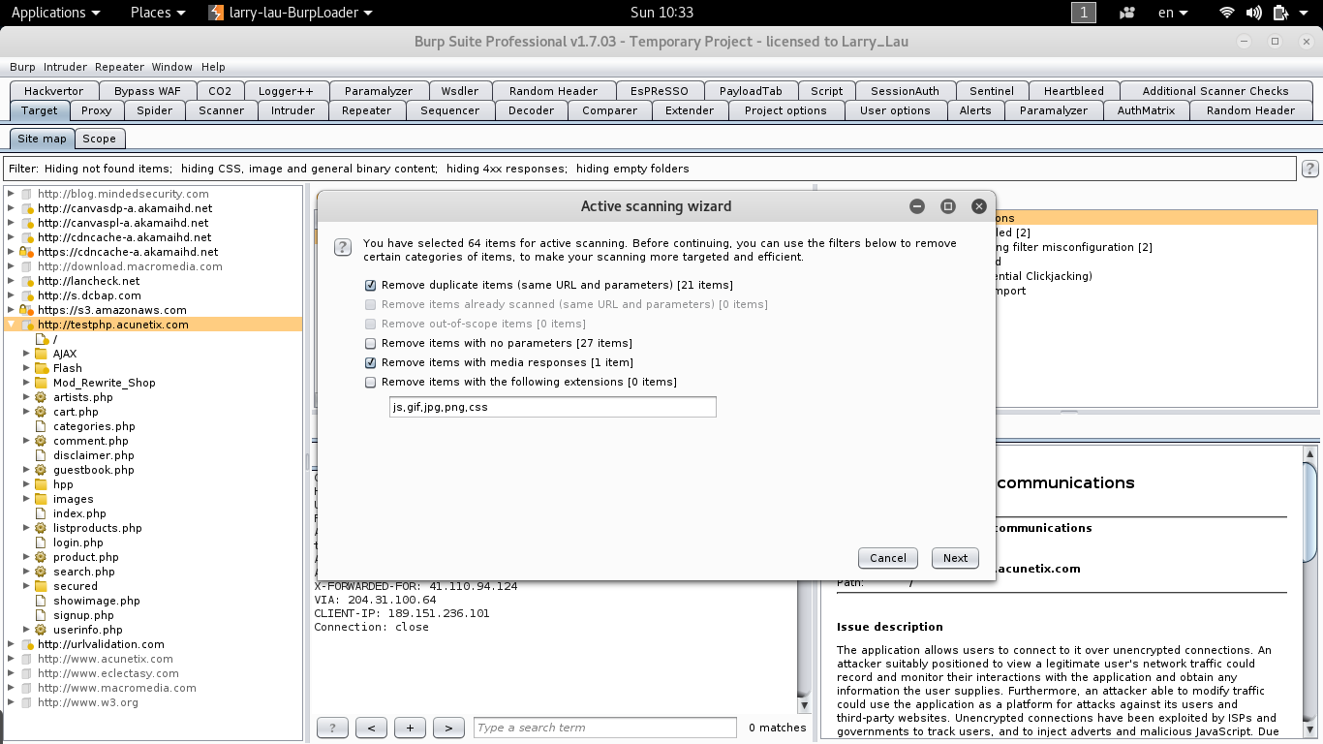Open the en language selector

(1172, 13)
